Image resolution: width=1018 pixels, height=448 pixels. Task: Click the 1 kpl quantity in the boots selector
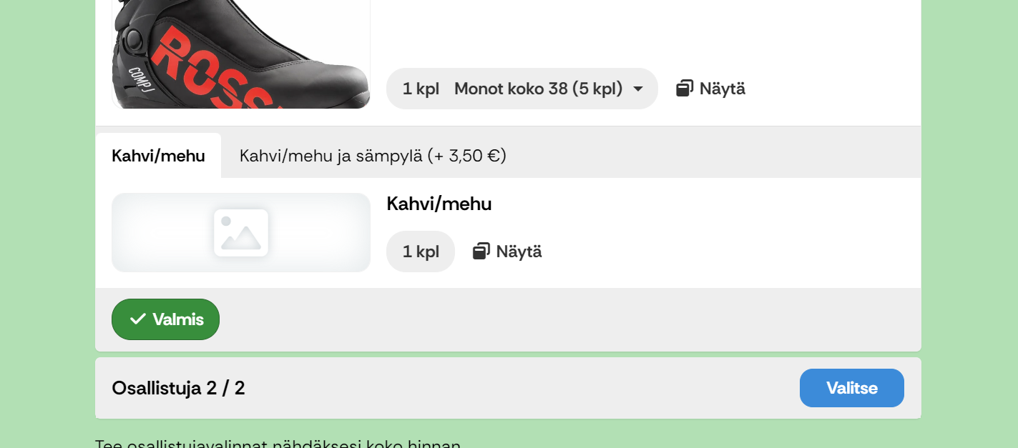pyautogui.click(x=421, y=89)
